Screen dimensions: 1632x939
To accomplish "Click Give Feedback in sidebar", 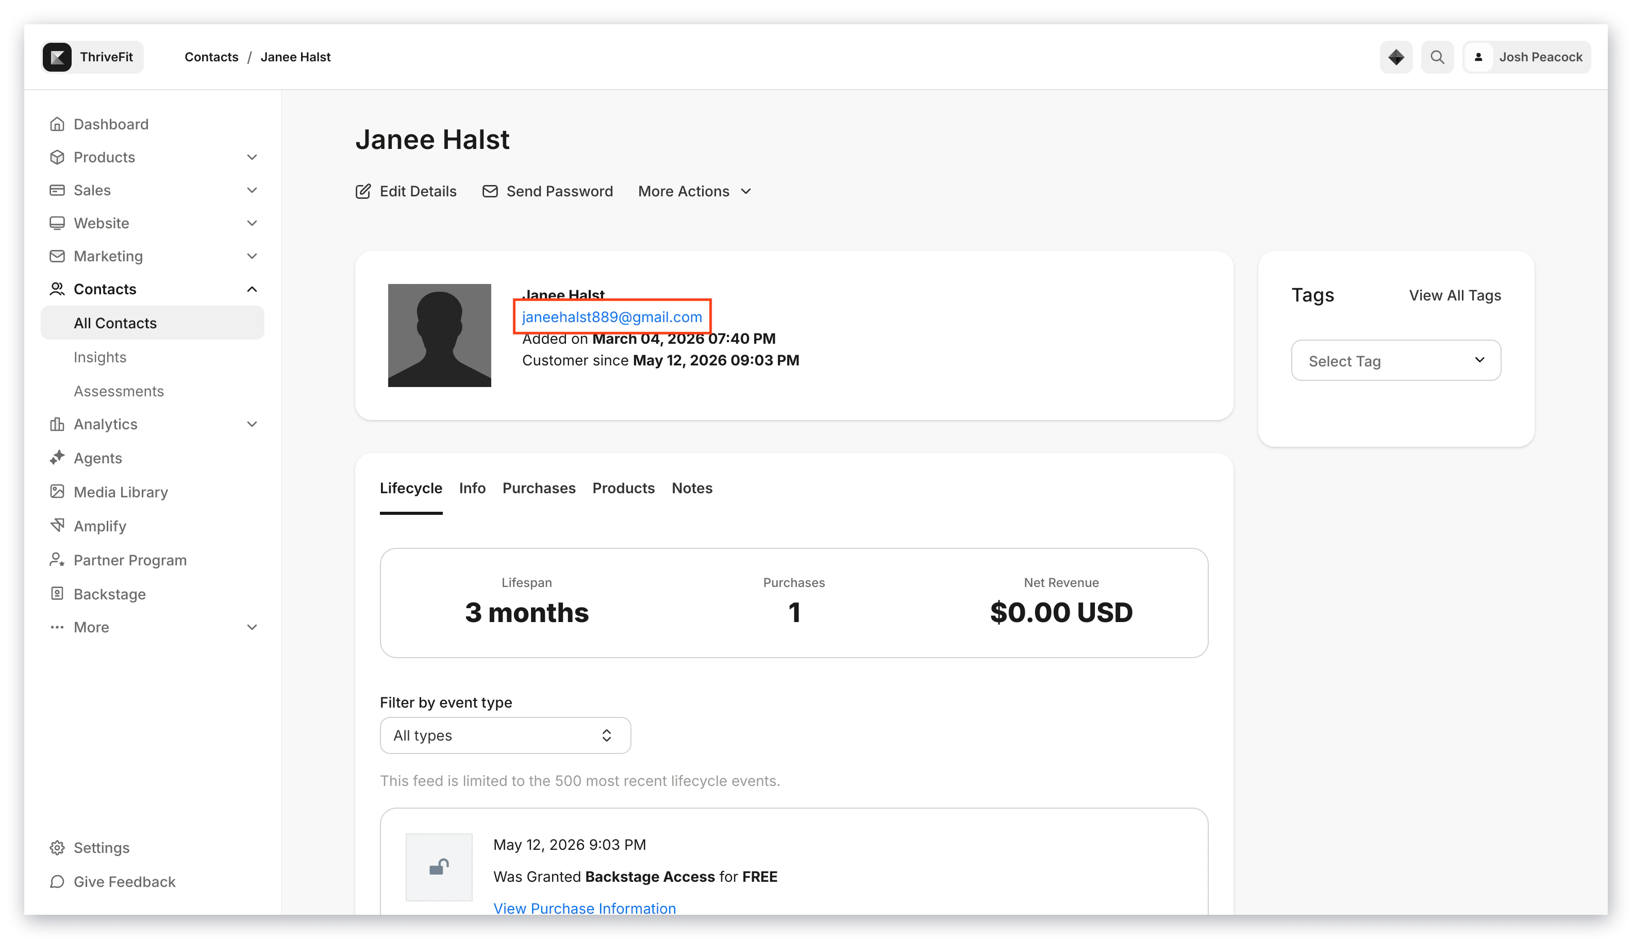I will (125, 882).
